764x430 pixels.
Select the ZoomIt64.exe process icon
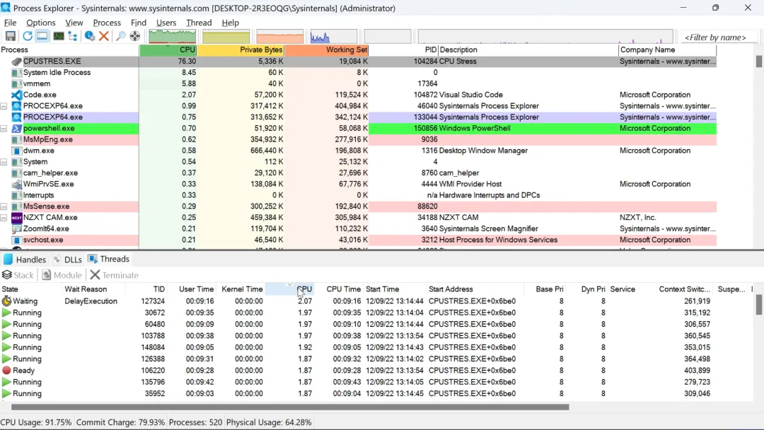(16, 228)
